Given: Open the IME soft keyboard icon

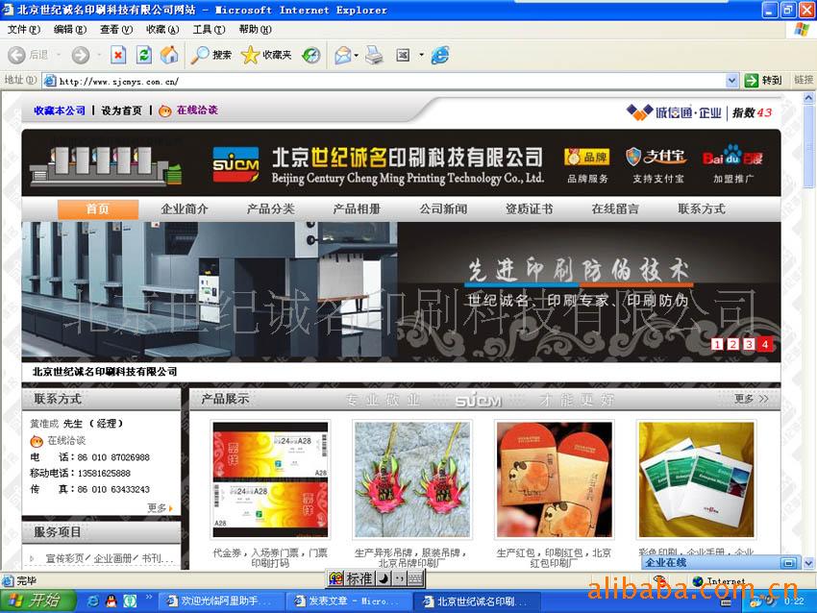Looking at the screenshot, I should [415, 578].
